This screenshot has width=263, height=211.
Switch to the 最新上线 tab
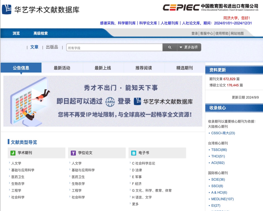pyautogui.click(x=103, y=68)
